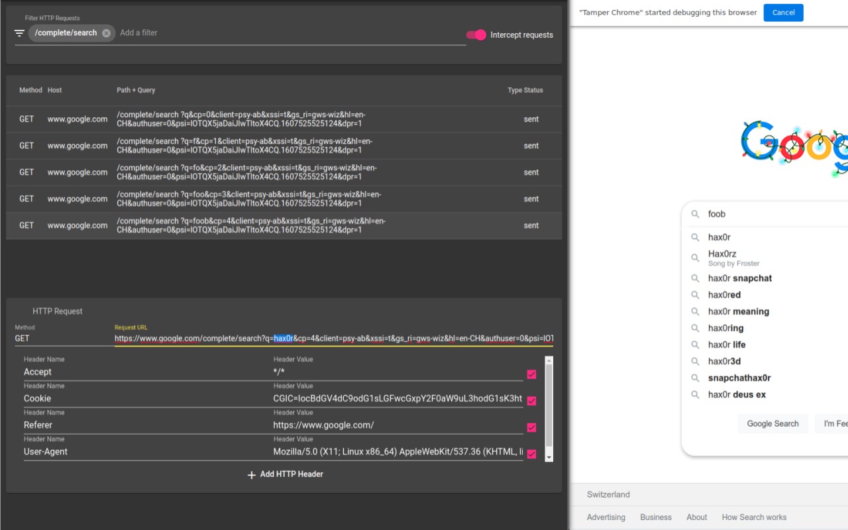Click the Host column header
Image resolution: width=848 pixels, height=530 pixels.
click(54, 90)
